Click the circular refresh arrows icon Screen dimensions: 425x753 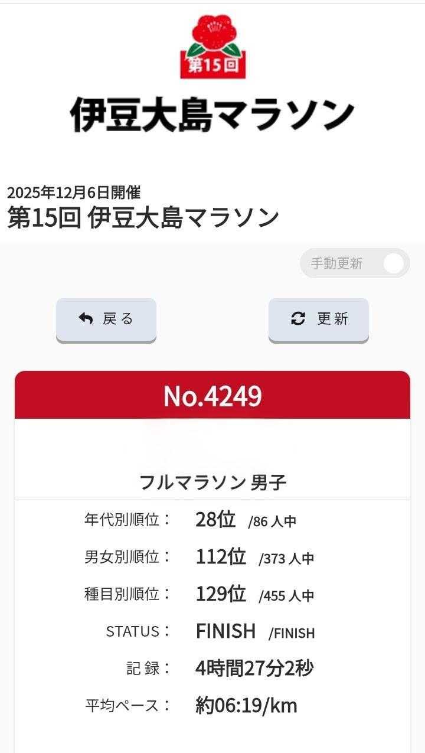[x=298, y=319]
